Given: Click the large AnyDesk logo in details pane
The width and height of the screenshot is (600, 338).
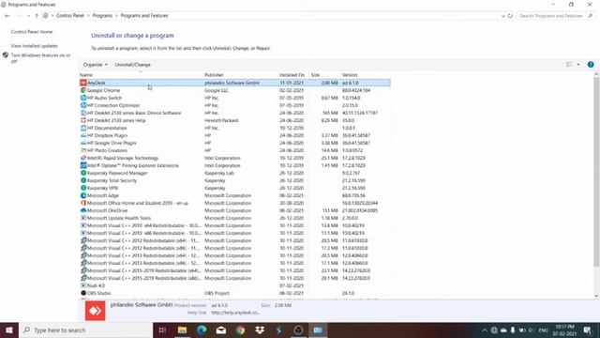Looking at the screenshot, I should click(95, 311).
